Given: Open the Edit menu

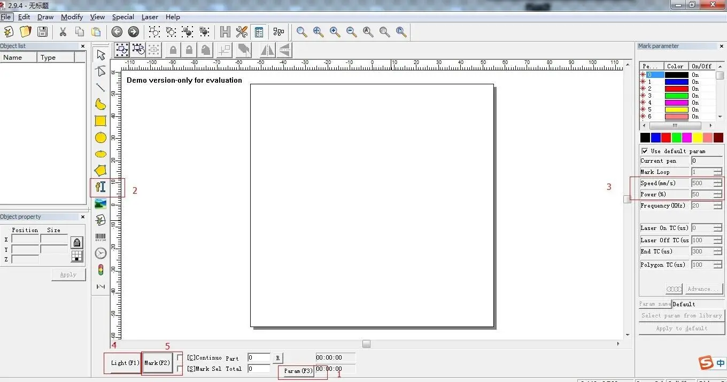Looking at the screenshot, I should pyautogui.click(x=24, y=17).
